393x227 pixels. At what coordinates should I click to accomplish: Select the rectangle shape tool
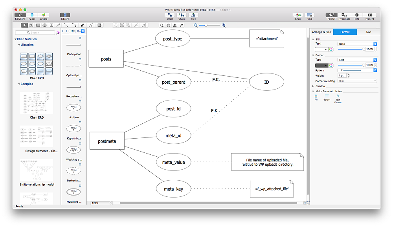[38, 25]
